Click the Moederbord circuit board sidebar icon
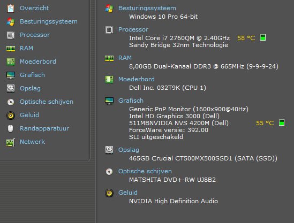This screenshot has height=223, width=294. pos(11,62)
